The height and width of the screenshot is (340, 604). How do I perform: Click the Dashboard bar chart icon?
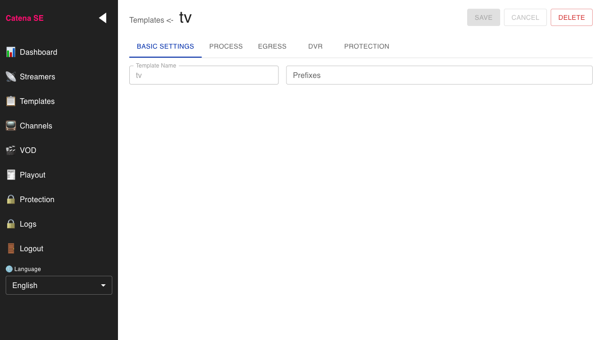point(11,52)
